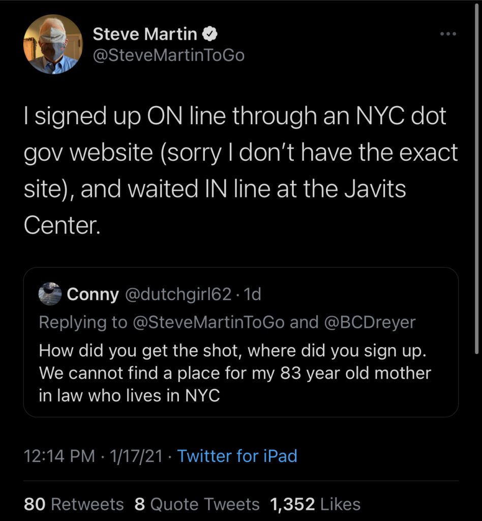Image resolution: width=482 pixels, height=521 pixels.
Task: Tap Conny's small avatar in quoted tweet
Action: coord(49,294)
